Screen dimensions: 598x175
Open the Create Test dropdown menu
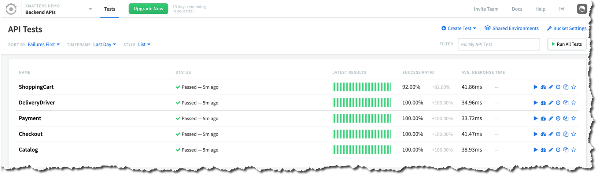(459, 28)
